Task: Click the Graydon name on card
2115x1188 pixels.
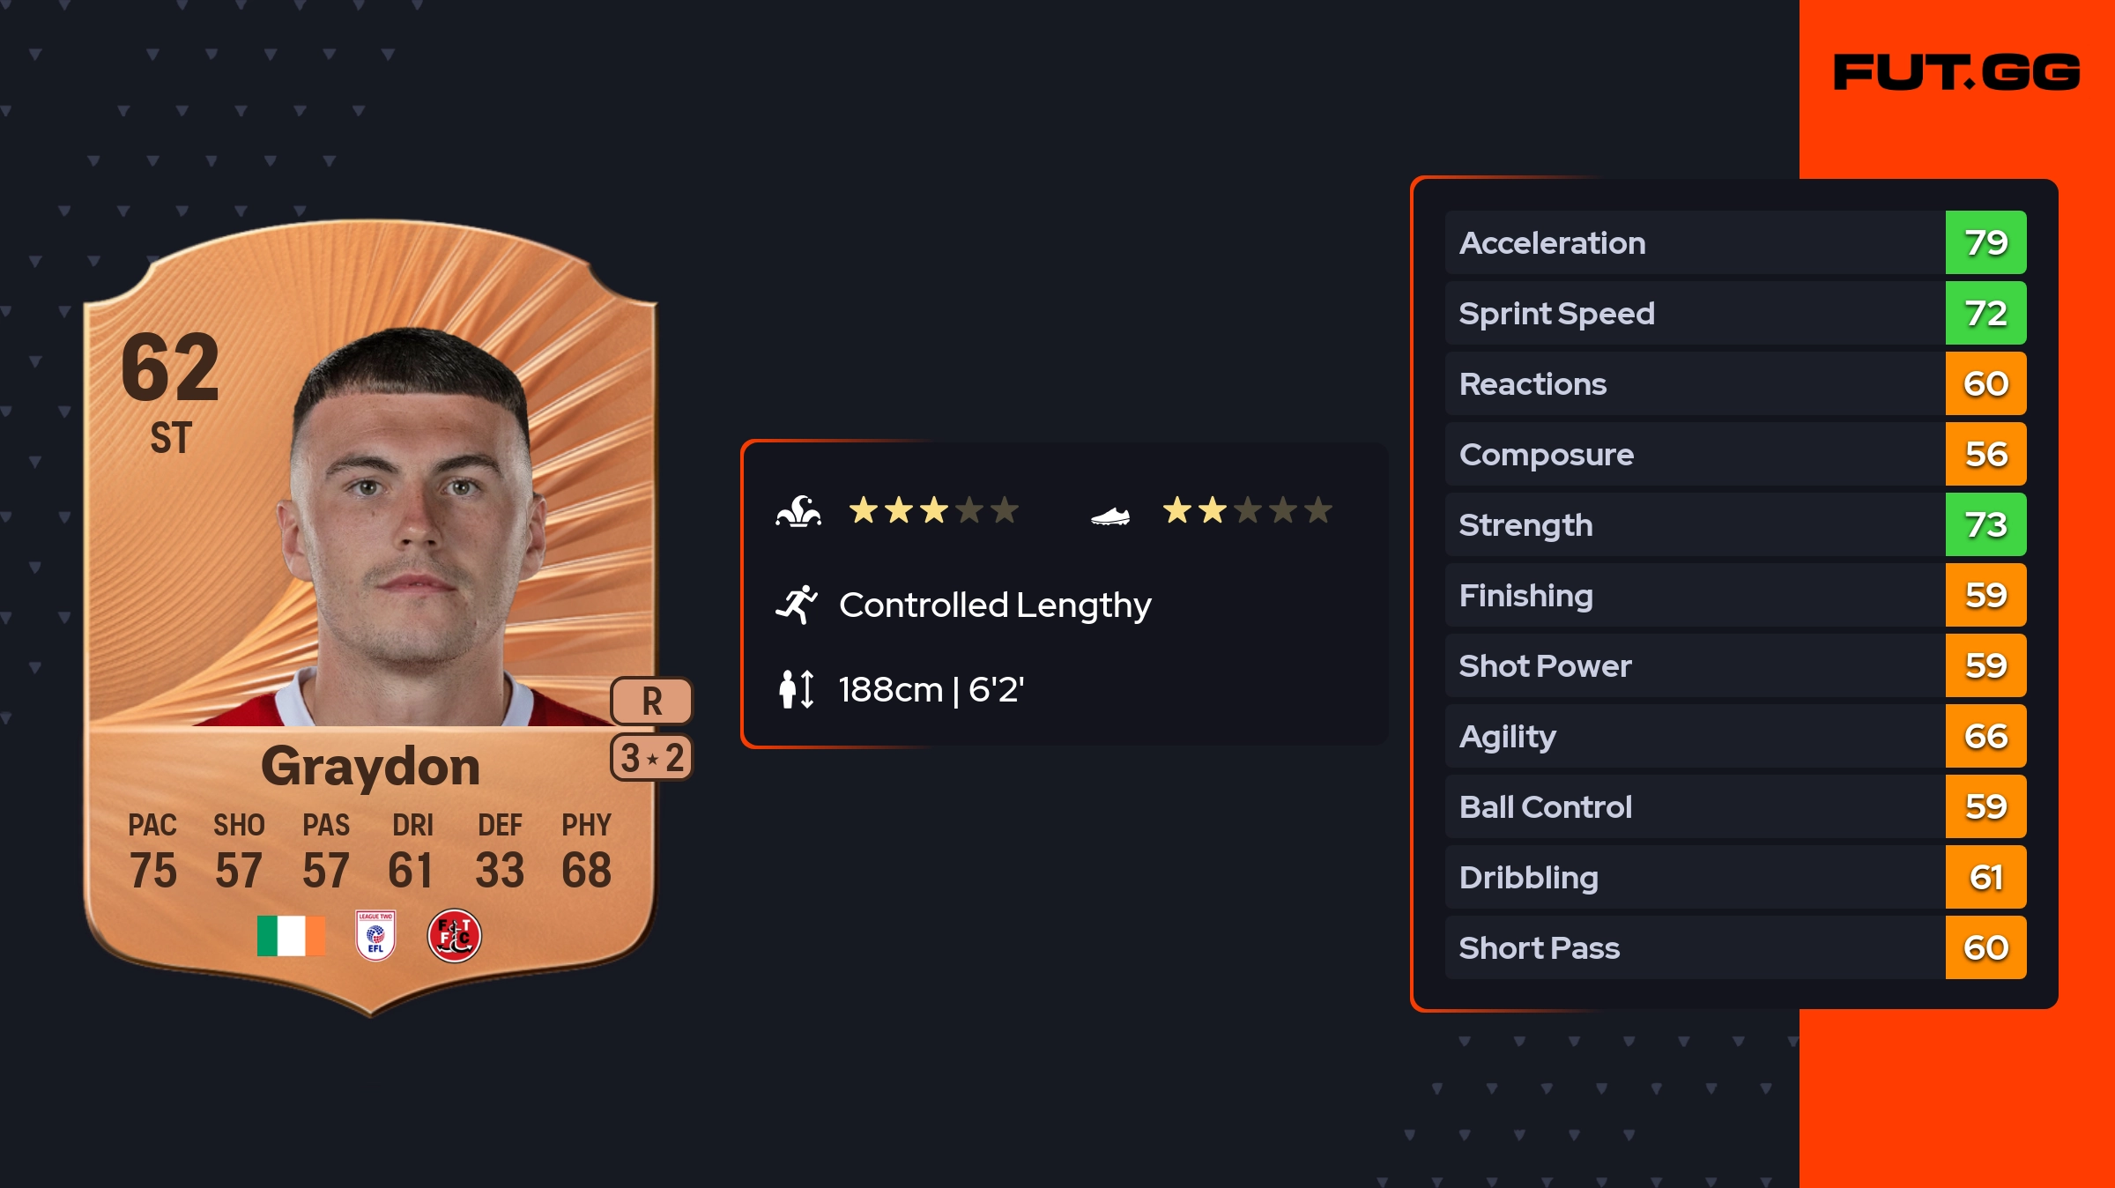Action: coord(370,767)
